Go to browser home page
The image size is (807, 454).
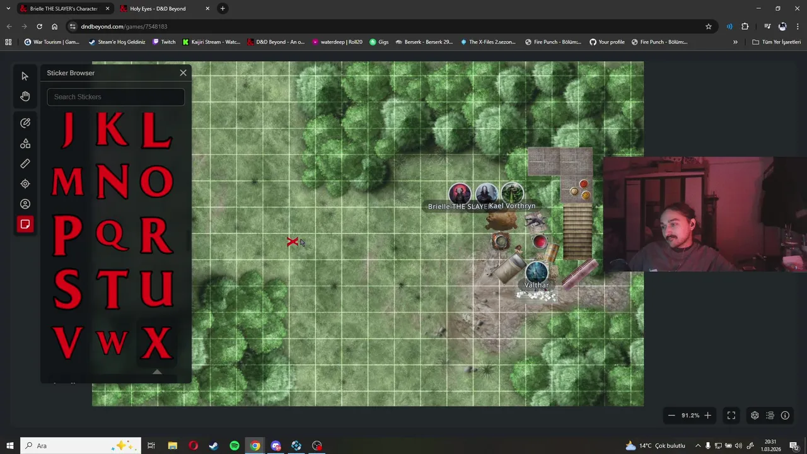54,26
